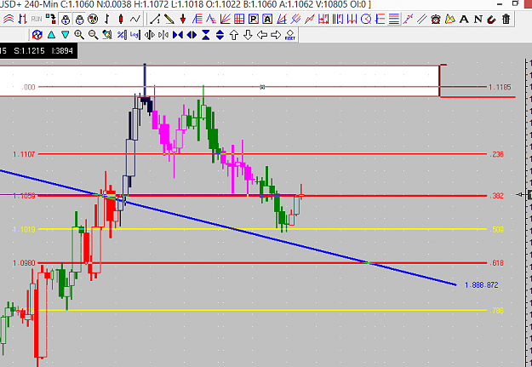Click the expand bar spacing icon

(149, 35)
